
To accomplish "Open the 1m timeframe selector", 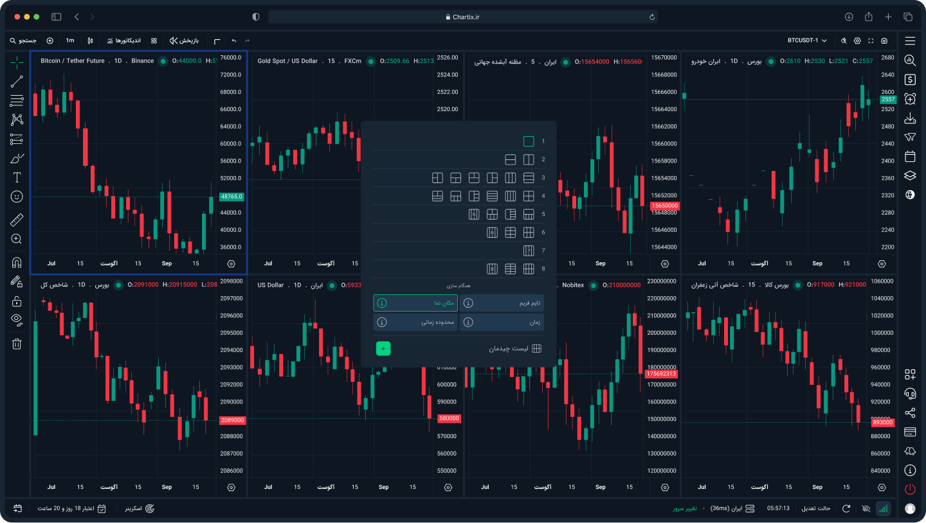I will 70,40.
